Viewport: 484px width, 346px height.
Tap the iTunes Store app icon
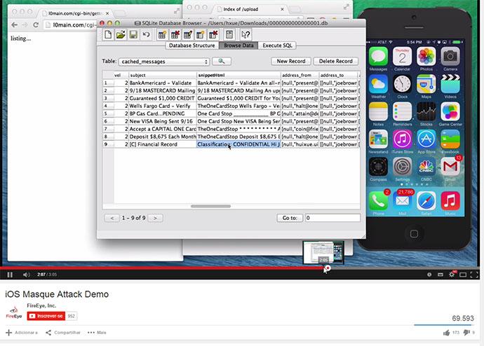[x=402, y=139]
